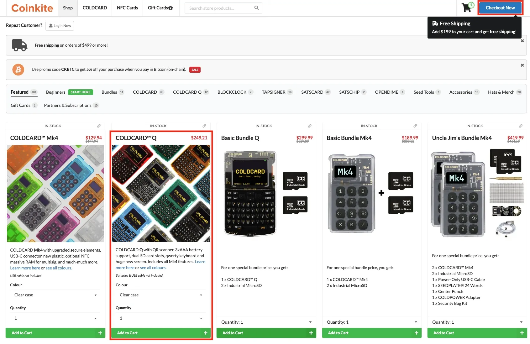Click the search magnifier icon
Image resolution: width=530 pixels, height=344 pixels.
click(x=256, y=8)
